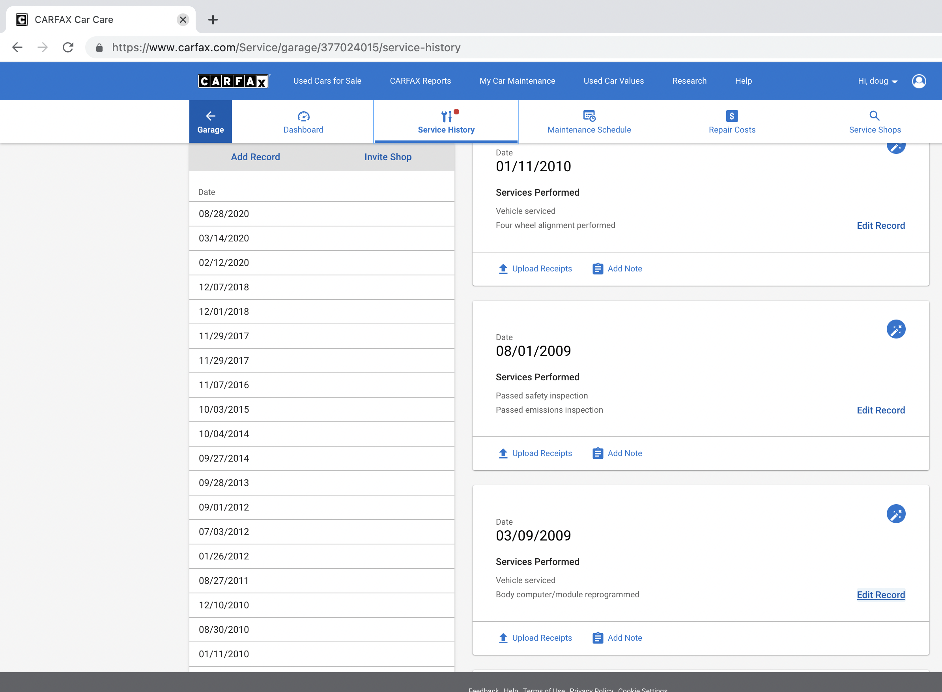
Task: Click the Garage back arrow icon
Action: (x=211, y=116)
